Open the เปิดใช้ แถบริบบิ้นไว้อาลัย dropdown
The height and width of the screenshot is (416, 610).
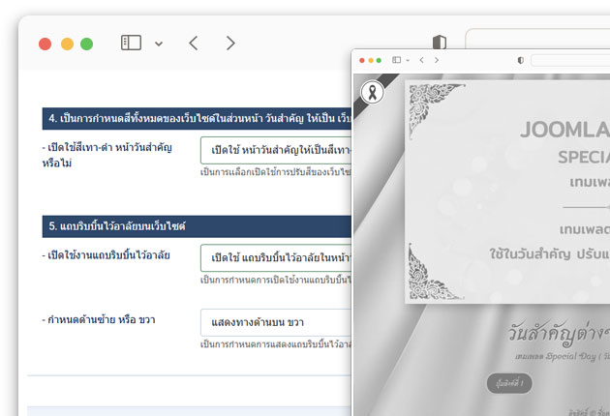[x=276, y=258]
